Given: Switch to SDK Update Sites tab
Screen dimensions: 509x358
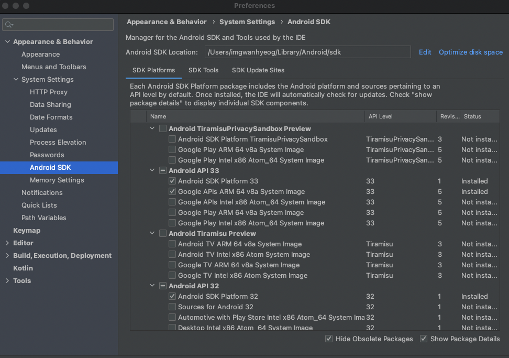Looking at the screenshot, I should [x=258, y=70].
